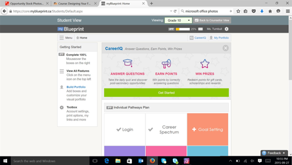Click 'Individual Pathways Plan' heading
Image resolution: width=292 pixels, height=165 pixels.
[x=131, y=108]
